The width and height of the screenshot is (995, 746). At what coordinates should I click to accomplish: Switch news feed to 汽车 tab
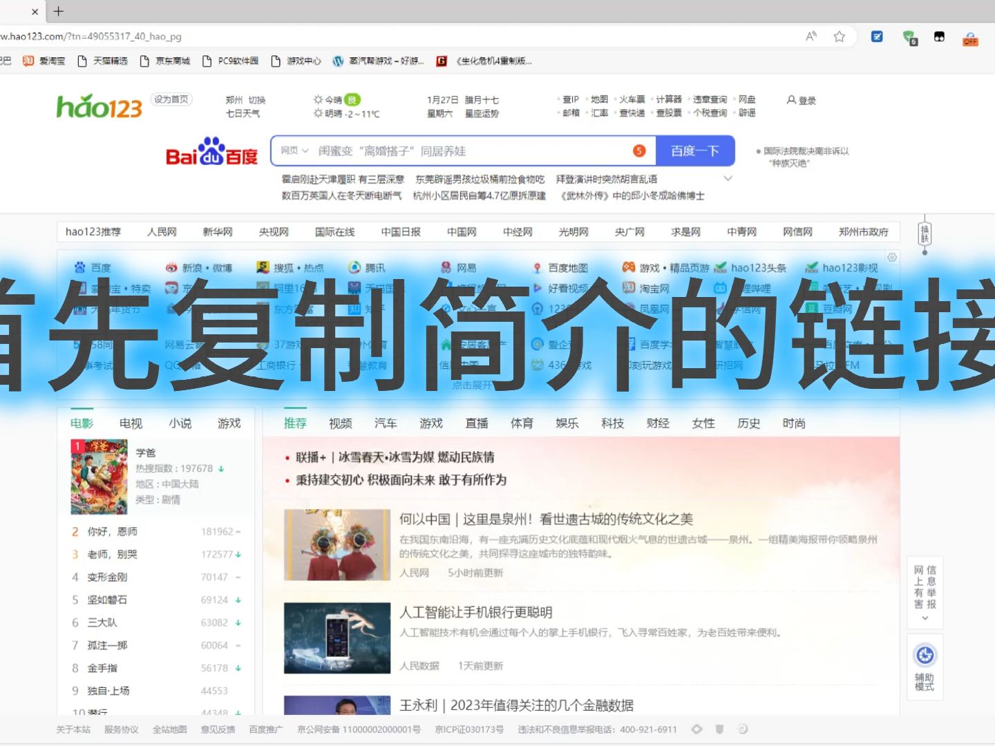tap(386, 423)
